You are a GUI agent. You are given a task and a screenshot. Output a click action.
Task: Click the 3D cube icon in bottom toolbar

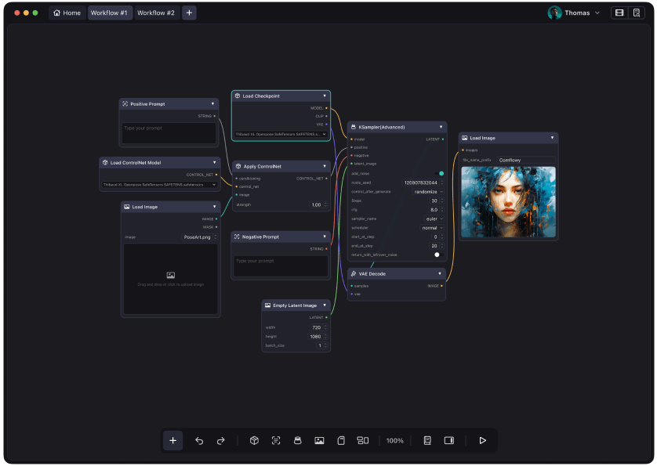tap(254, 441)
